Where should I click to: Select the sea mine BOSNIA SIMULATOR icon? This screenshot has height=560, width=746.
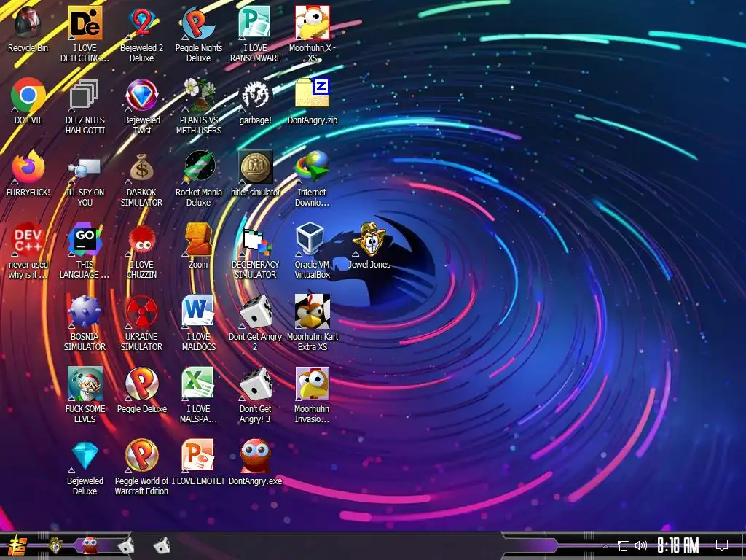coord(85,323)
